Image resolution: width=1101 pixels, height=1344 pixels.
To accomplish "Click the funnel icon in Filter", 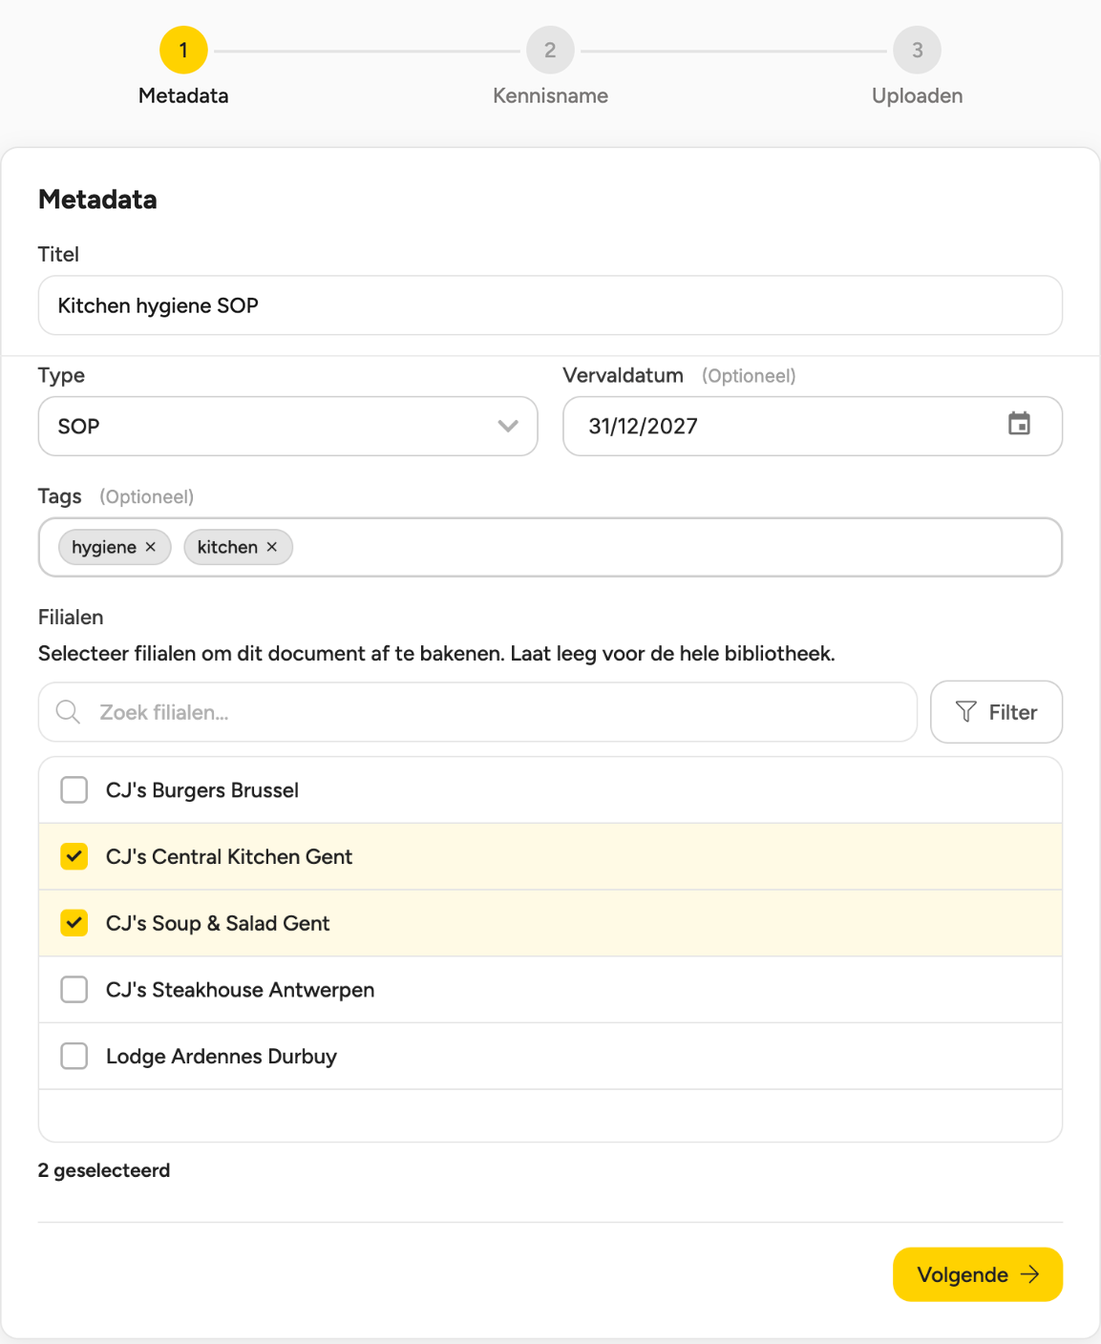I will tap(966, 712).
